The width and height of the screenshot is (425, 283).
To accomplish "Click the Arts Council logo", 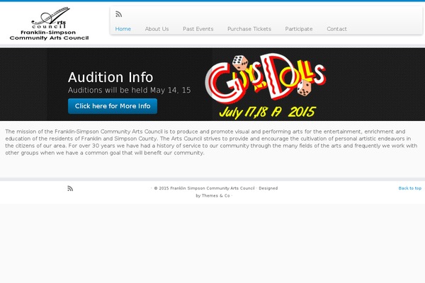I will [x=49, y=24].
